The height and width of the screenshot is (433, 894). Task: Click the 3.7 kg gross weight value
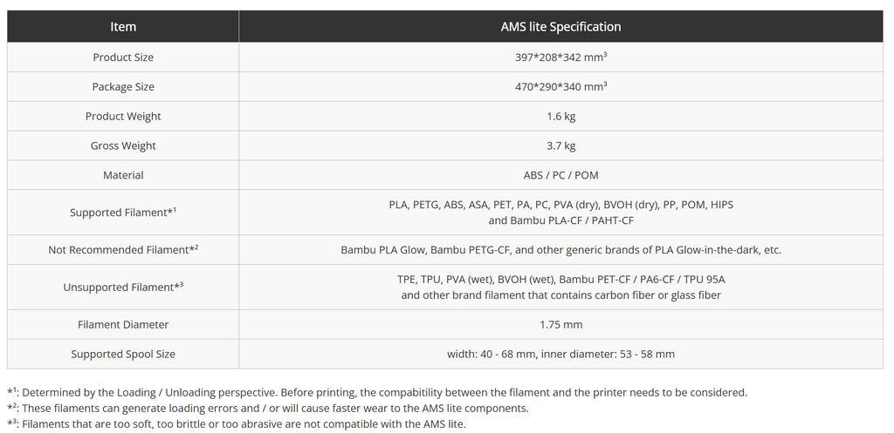(x=560, y=146)
